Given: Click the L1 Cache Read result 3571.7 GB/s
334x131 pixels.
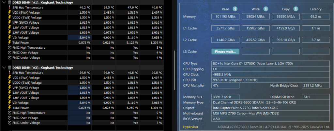Looking at the screenshot, I should click(x=225, y=28).
